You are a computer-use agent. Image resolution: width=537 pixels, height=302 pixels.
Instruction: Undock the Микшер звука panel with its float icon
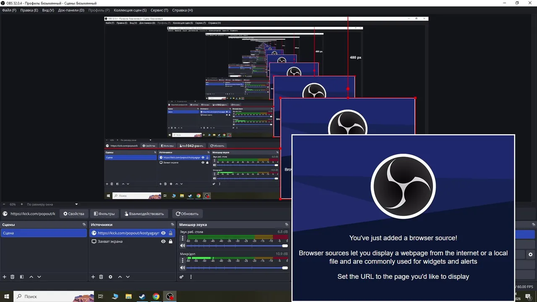287,225
